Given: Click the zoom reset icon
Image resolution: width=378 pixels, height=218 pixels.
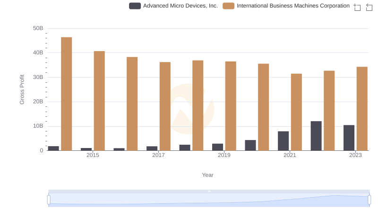Looking at the screenshot, I should tap(369, 7).
